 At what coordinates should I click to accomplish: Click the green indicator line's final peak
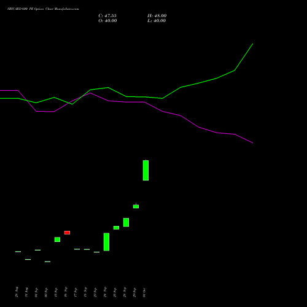click(x=253, y=44)
